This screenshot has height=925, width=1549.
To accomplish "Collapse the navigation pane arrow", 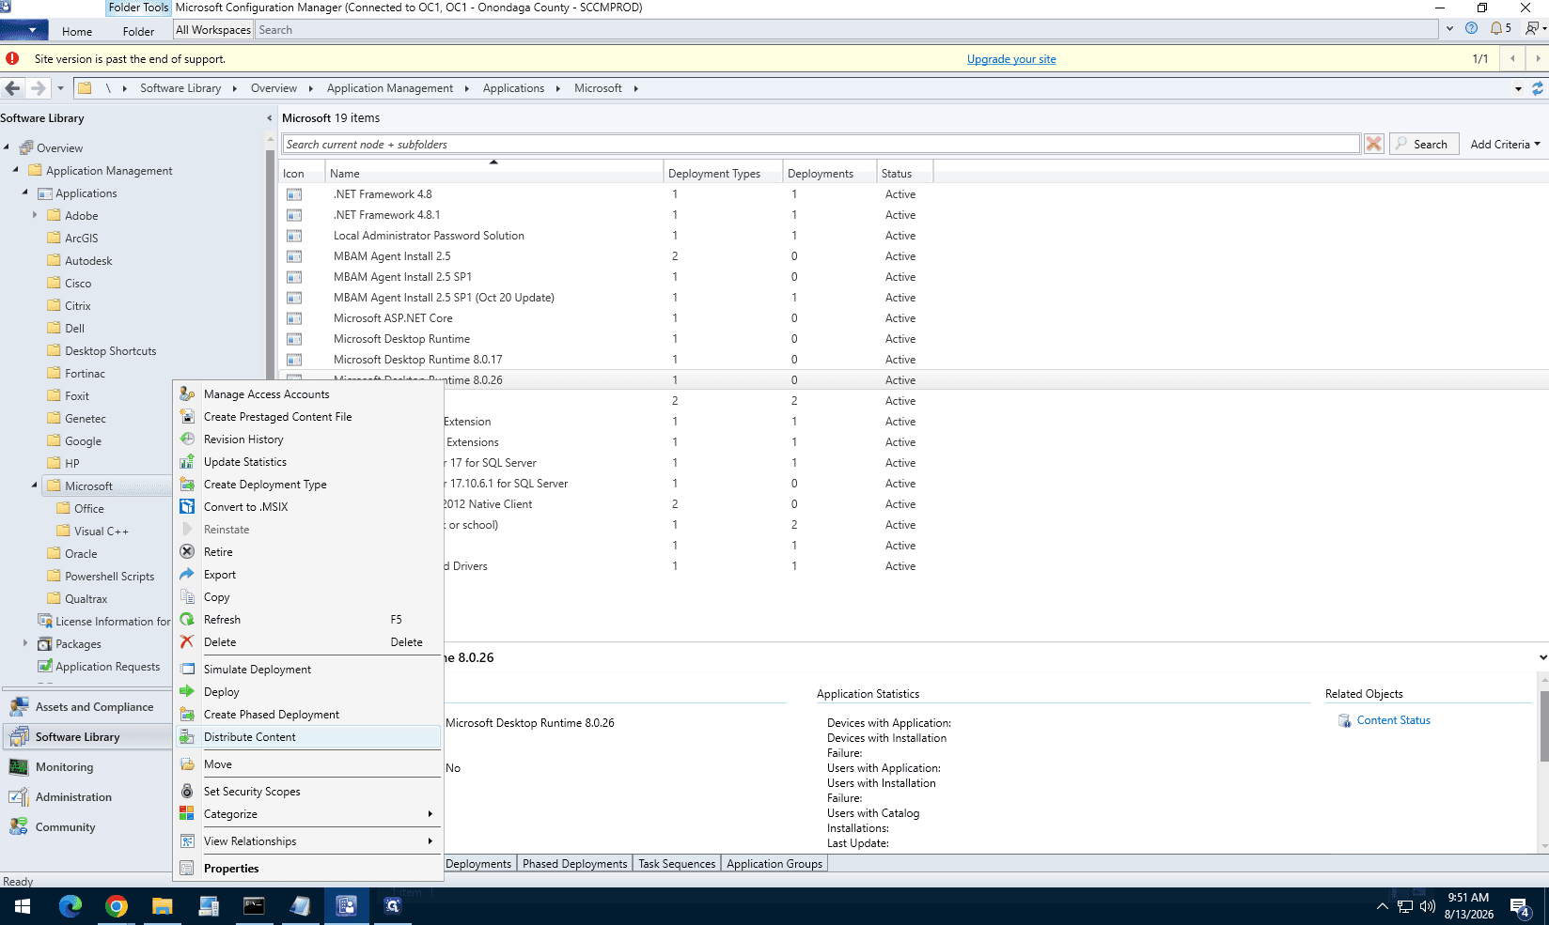I will (269, 118).
